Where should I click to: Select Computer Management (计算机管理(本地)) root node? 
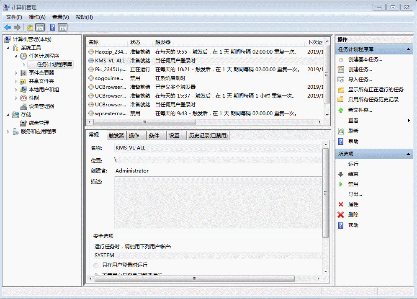[x=32, y=39]
